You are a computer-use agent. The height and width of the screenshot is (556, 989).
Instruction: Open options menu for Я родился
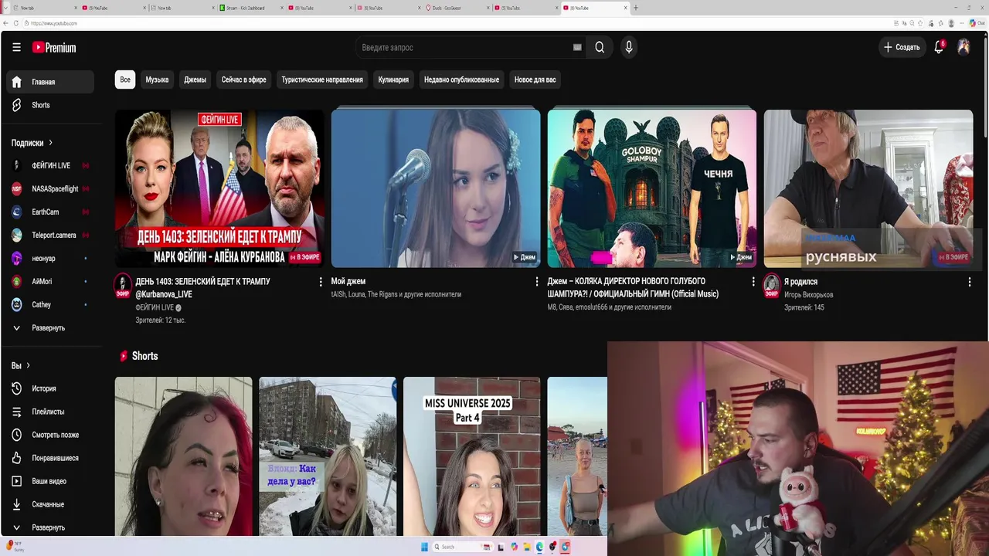(x=970, y=282)
